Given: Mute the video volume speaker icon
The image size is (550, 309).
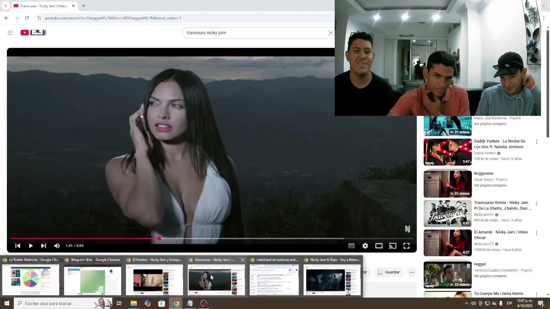Looking at the screenshot, I should (57, 246).
